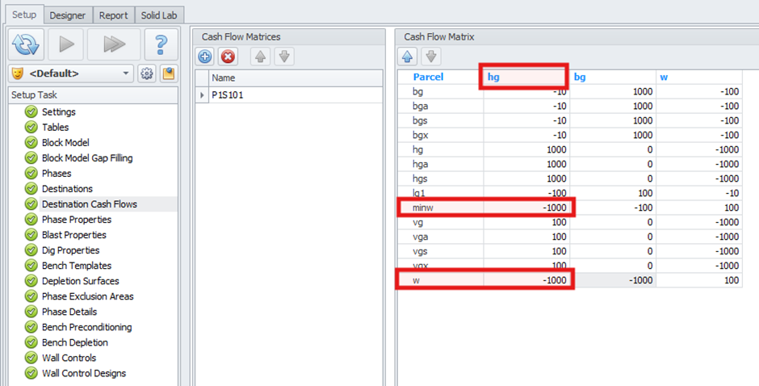Click the up arrow in Cash Flow Matrix toolbar

408,57
